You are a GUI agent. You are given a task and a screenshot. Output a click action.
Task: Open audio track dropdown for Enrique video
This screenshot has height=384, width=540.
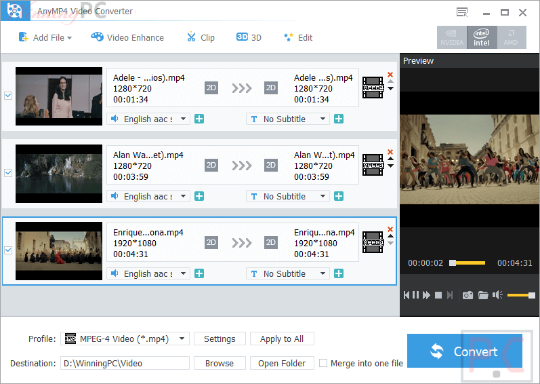coord(148,273)
